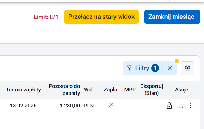
Task: Click the Eksportuj (Stan) column header
Action: tap(152, 90)
